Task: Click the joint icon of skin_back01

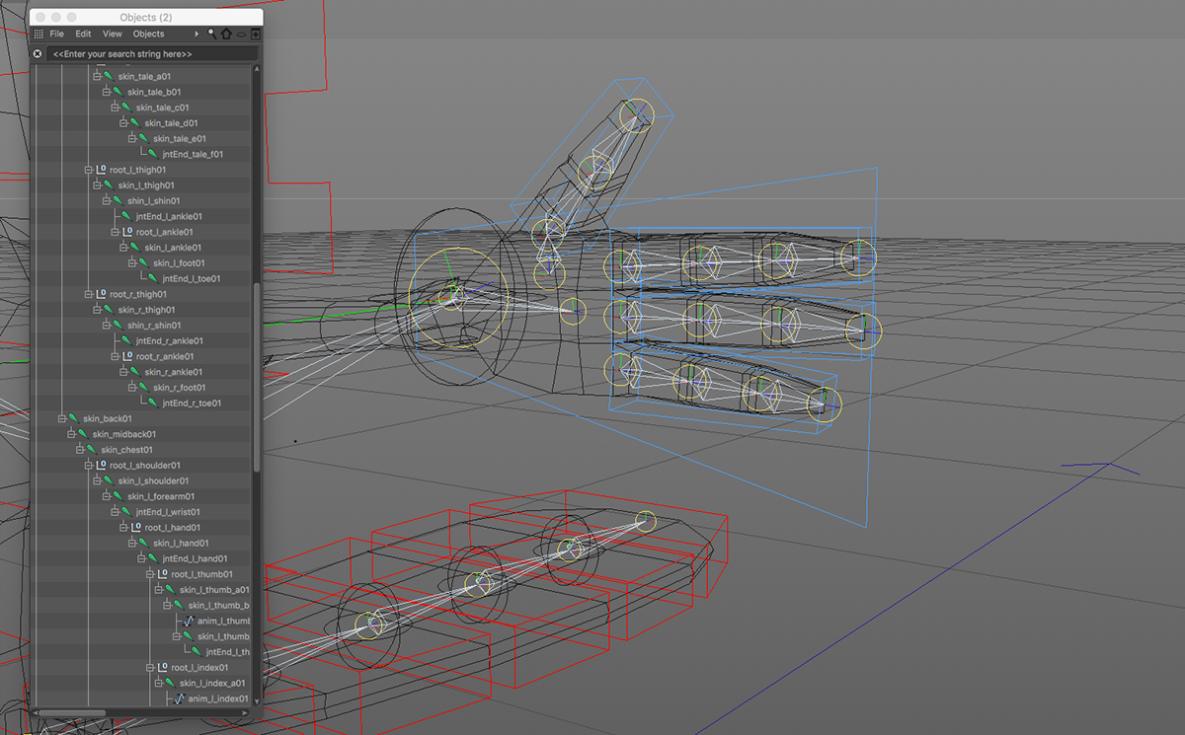Action: click(73, 418)
